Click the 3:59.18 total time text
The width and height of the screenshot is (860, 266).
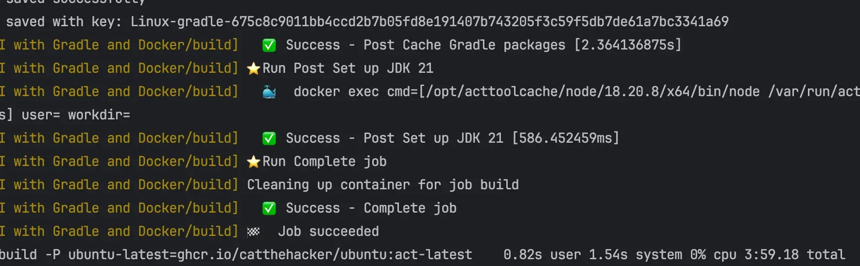coord(795,254)
